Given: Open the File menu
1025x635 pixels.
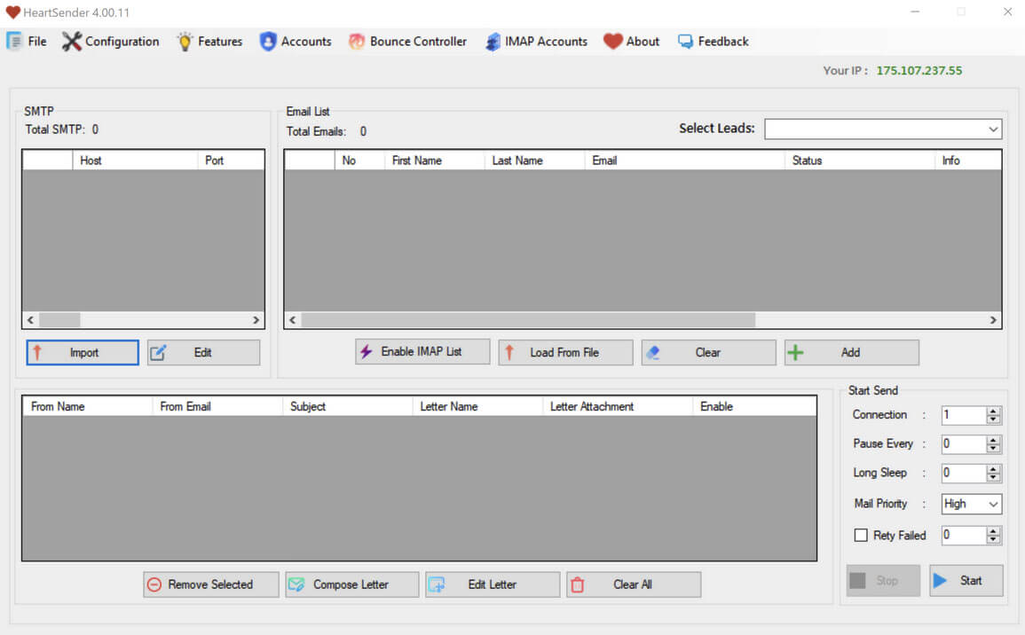Looking at the screenshot, I should [x=27, y=41].
